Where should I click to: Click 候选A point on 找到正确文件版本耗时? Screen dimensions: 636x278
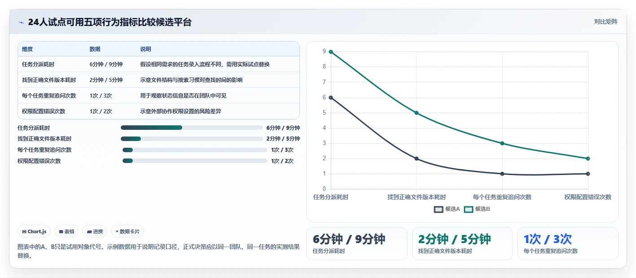point(417,158)
